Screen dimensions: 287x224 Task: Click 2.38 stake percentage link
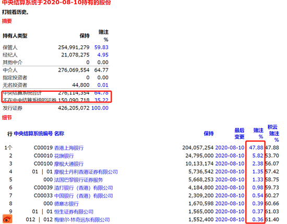pos(258,163)
